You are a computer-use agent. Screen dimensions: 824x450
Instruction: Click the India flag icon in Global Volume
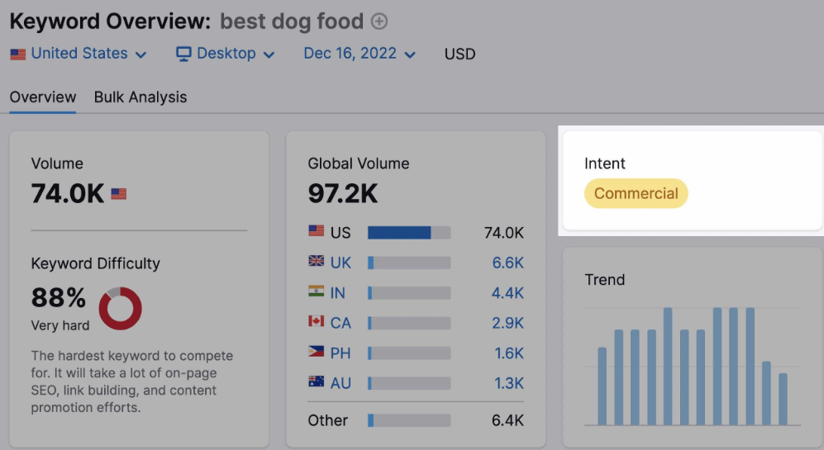pos(316,292)
